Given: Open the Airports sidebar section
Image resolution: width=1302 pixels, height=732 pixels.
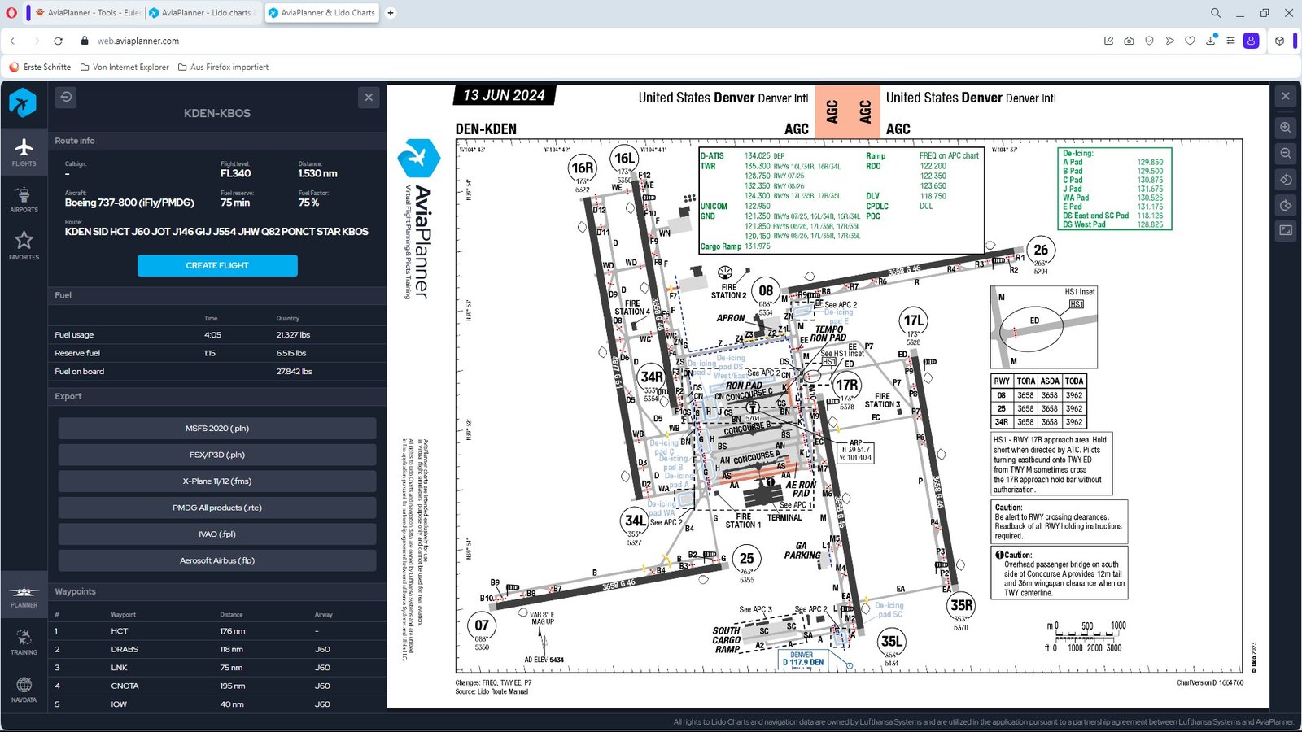Looking at the screenshot, I should [24, 199].
